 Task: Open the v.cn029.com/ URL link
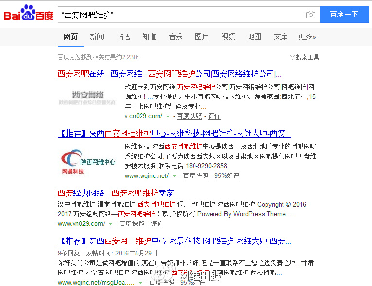pos(143,116)
